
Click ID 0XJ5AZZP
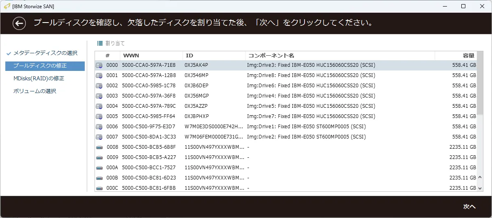[196, 106]
